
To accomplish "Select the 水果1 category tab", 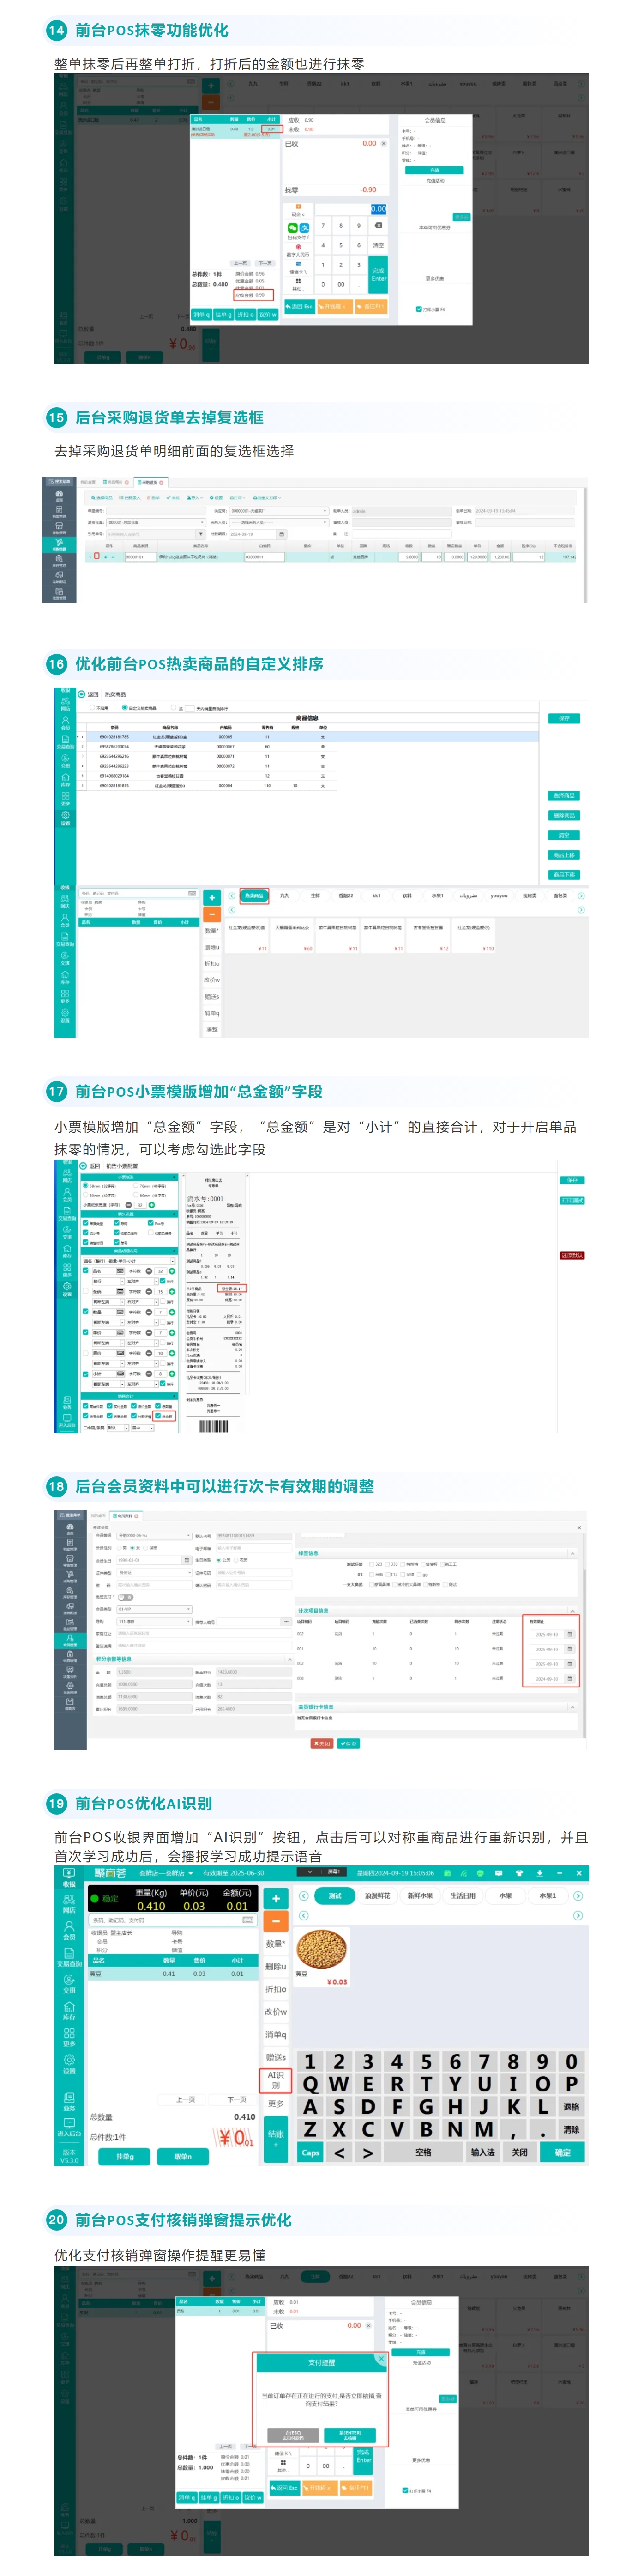I will [x=548, y=1896].
